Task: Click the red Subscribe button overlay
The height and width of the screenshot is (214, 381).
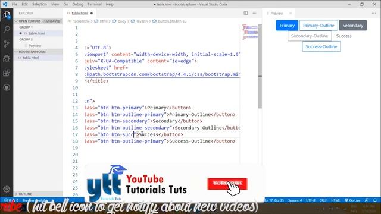Action: click(227, 184)
